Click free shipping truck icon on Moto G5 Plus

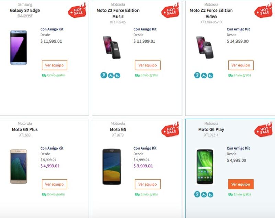point(44,194)
